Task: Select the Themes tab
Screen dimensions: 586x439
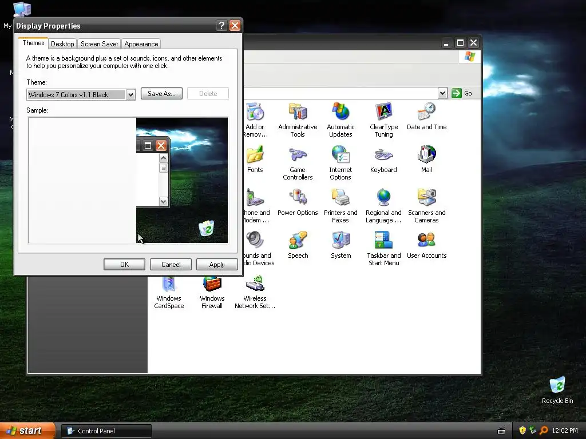Action: (x=33, y=43)
